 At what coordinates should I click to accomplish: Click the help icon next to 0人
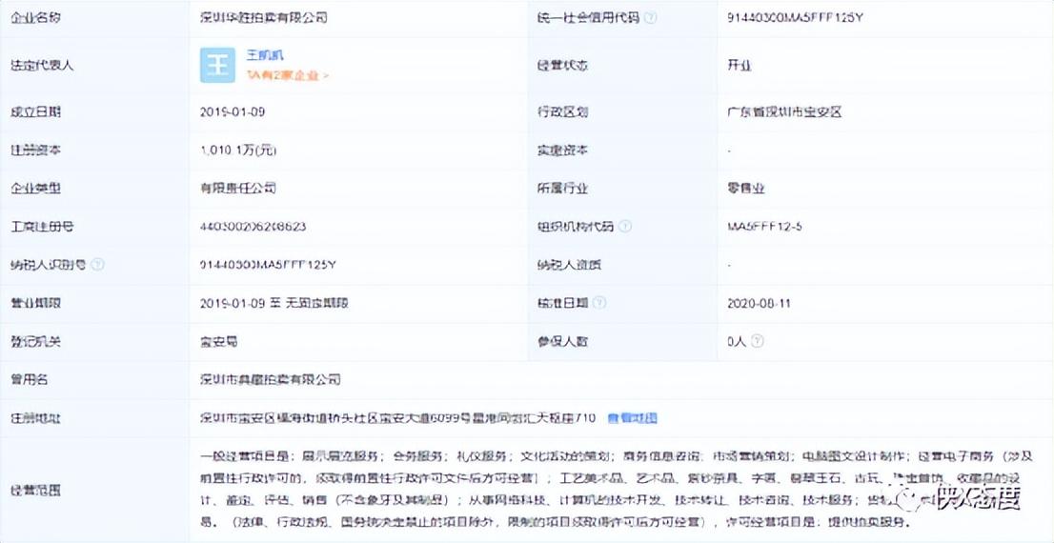pos(757,341)
